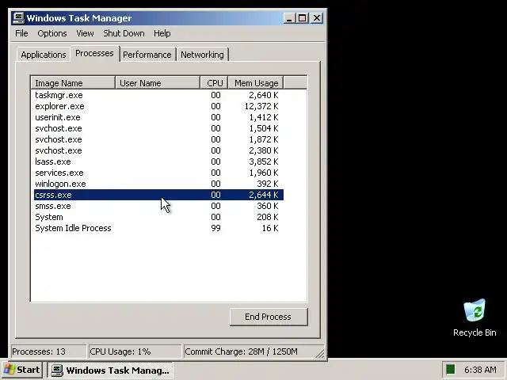Switch to the Performance tab

[x=147, y=55]
